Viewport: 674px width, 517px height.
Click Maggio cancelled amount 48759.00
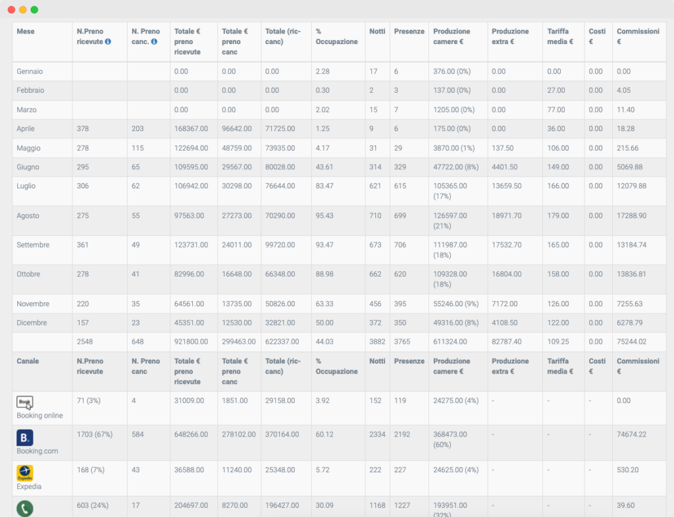tap(237, 148)
